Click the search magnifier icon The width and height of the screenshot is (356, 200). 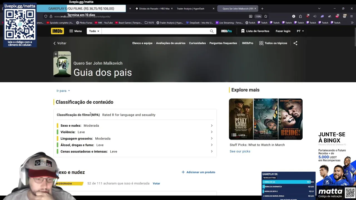(x=212, y=31)
